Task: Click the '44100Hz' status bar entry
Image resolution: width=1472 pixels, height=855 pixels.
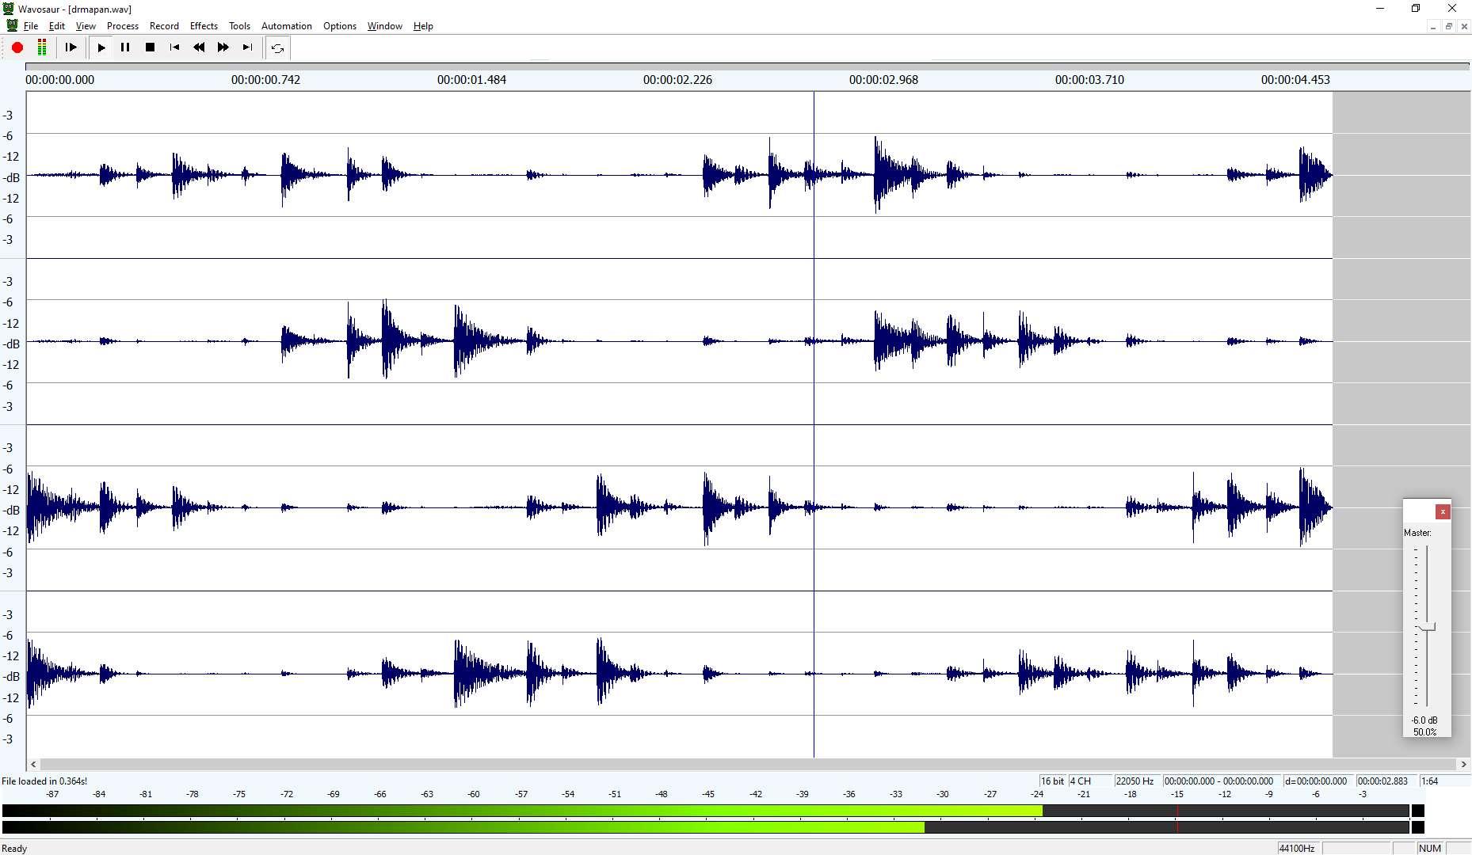Action: coord(1298,849)
